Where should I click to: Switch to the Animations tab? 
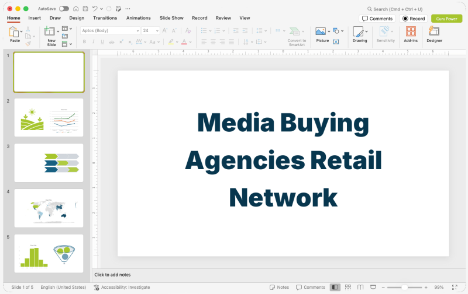tap(139, 18)
